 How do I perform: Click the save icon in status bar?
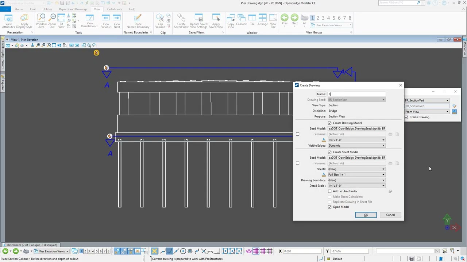click(411, 259)
